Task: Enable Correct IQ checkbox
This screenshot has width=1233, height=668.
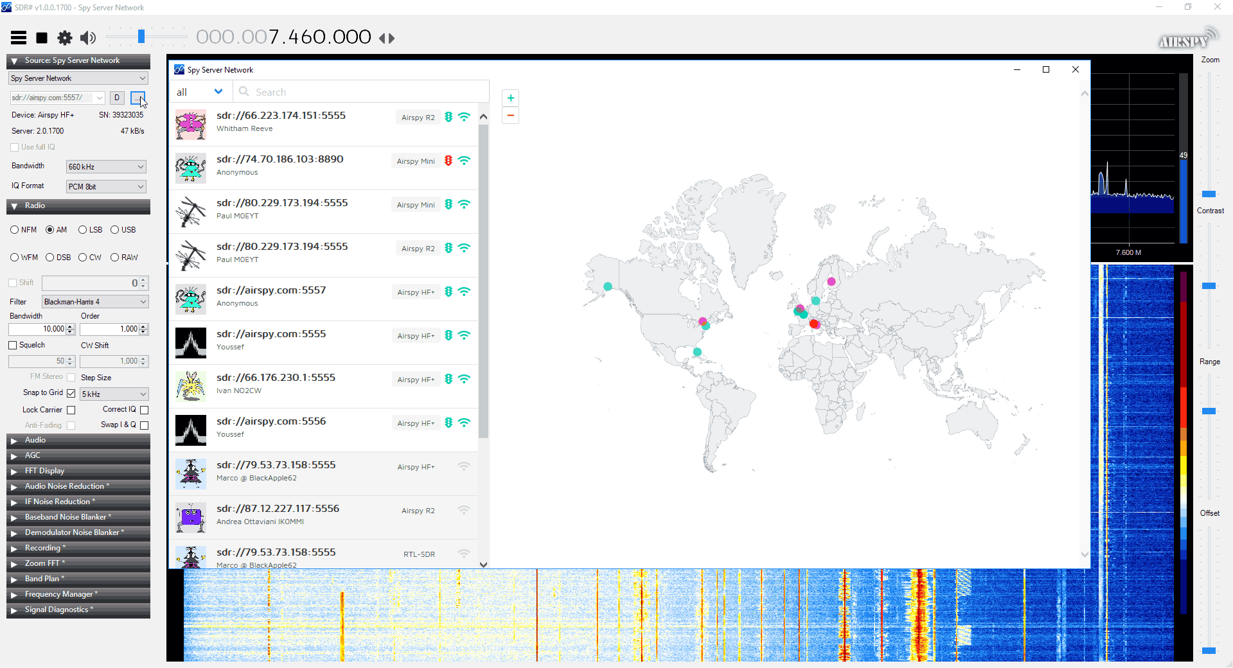Action: [x=144, y=410]
